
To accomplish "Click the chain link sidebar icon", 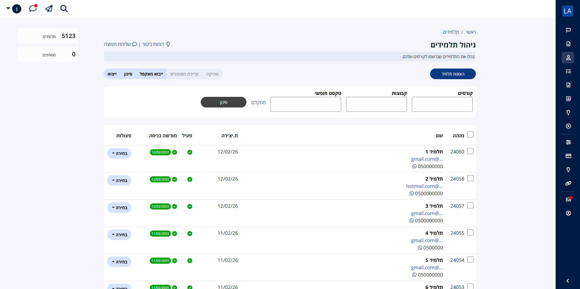I will point(568,183).
